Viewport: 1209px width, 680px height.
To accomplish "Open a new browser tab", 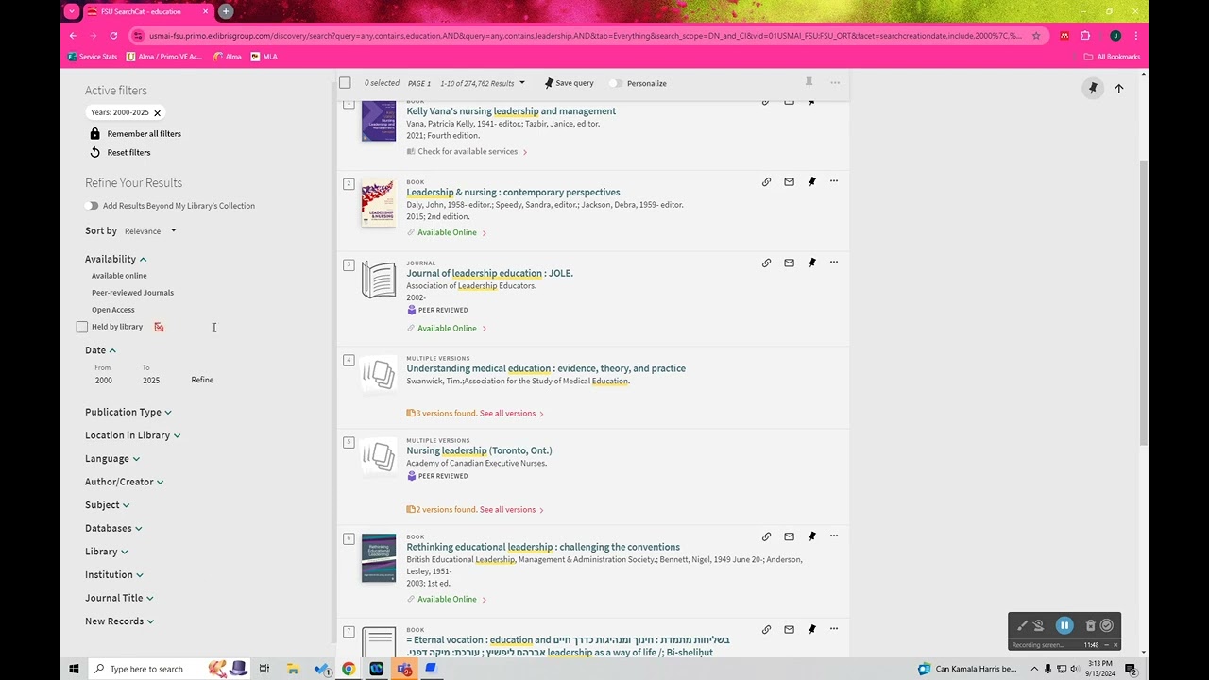I will click(x=226, y=11).
